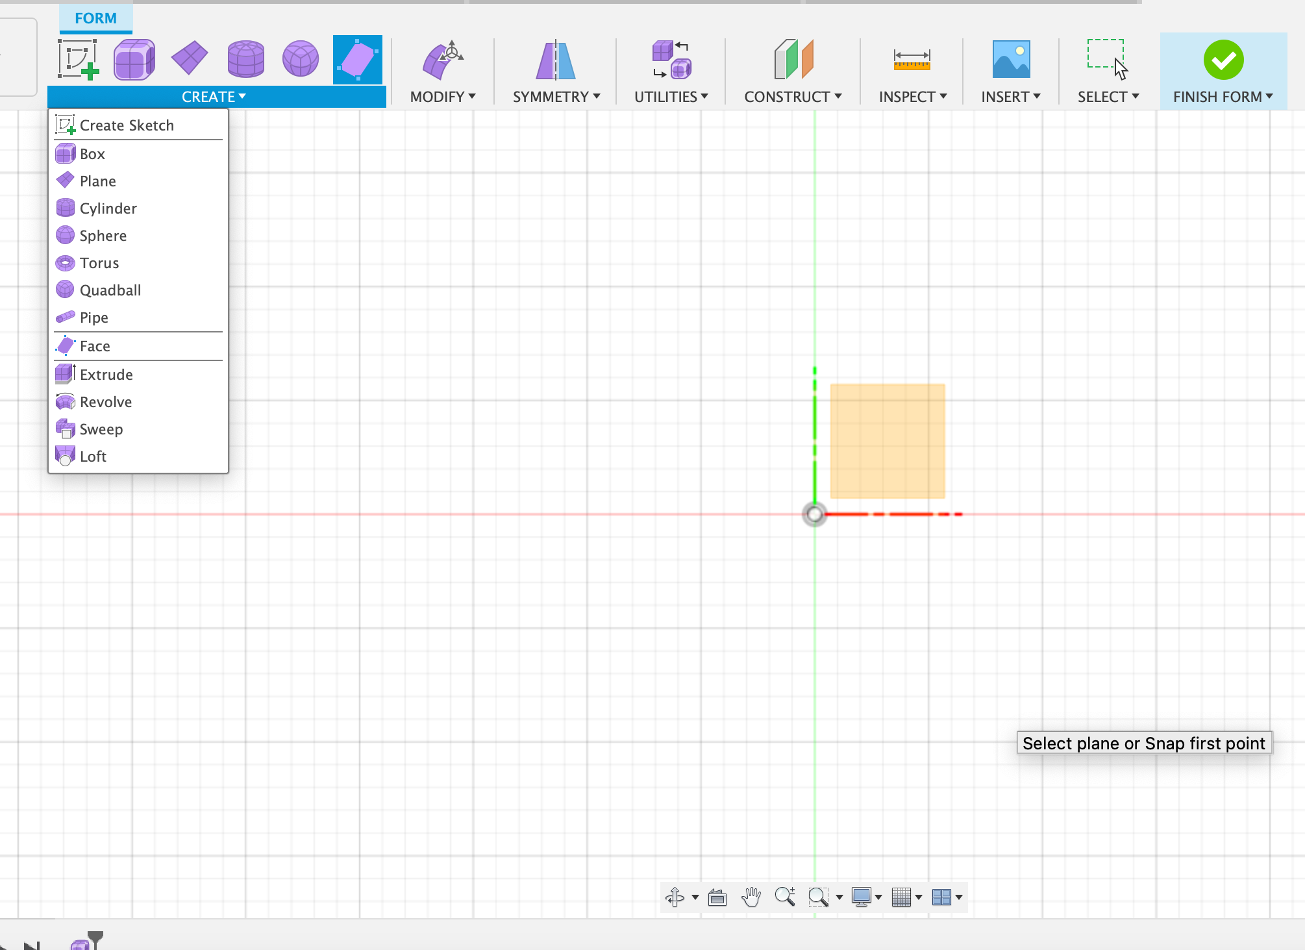This screenshot has height=950, width=1305.
Task: Open the Inspect menu
Action: (912, 96)
